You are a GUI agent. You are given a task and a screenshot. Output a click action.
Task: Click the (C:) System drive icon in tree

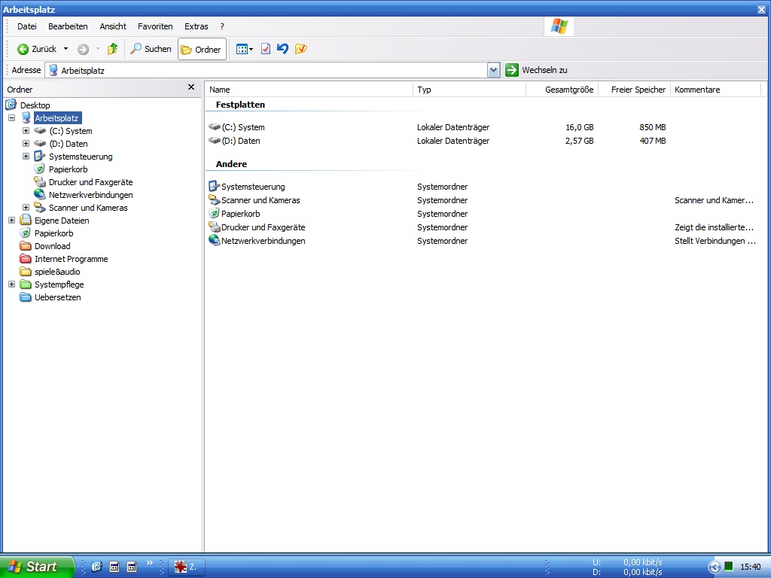tap(40, 131)
